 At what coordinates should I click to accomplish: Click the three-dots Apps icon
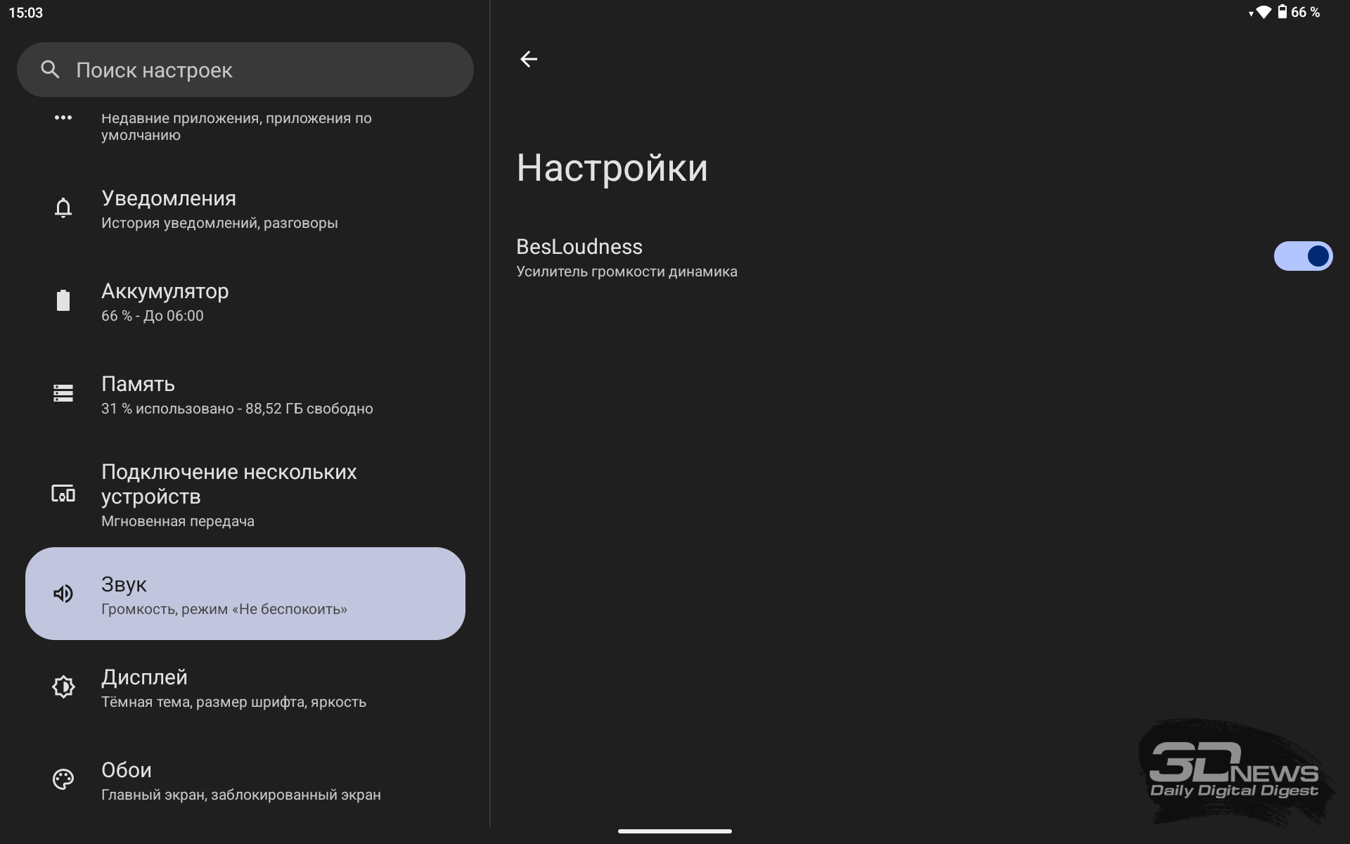pyautogui.click(x=63, y=117)
